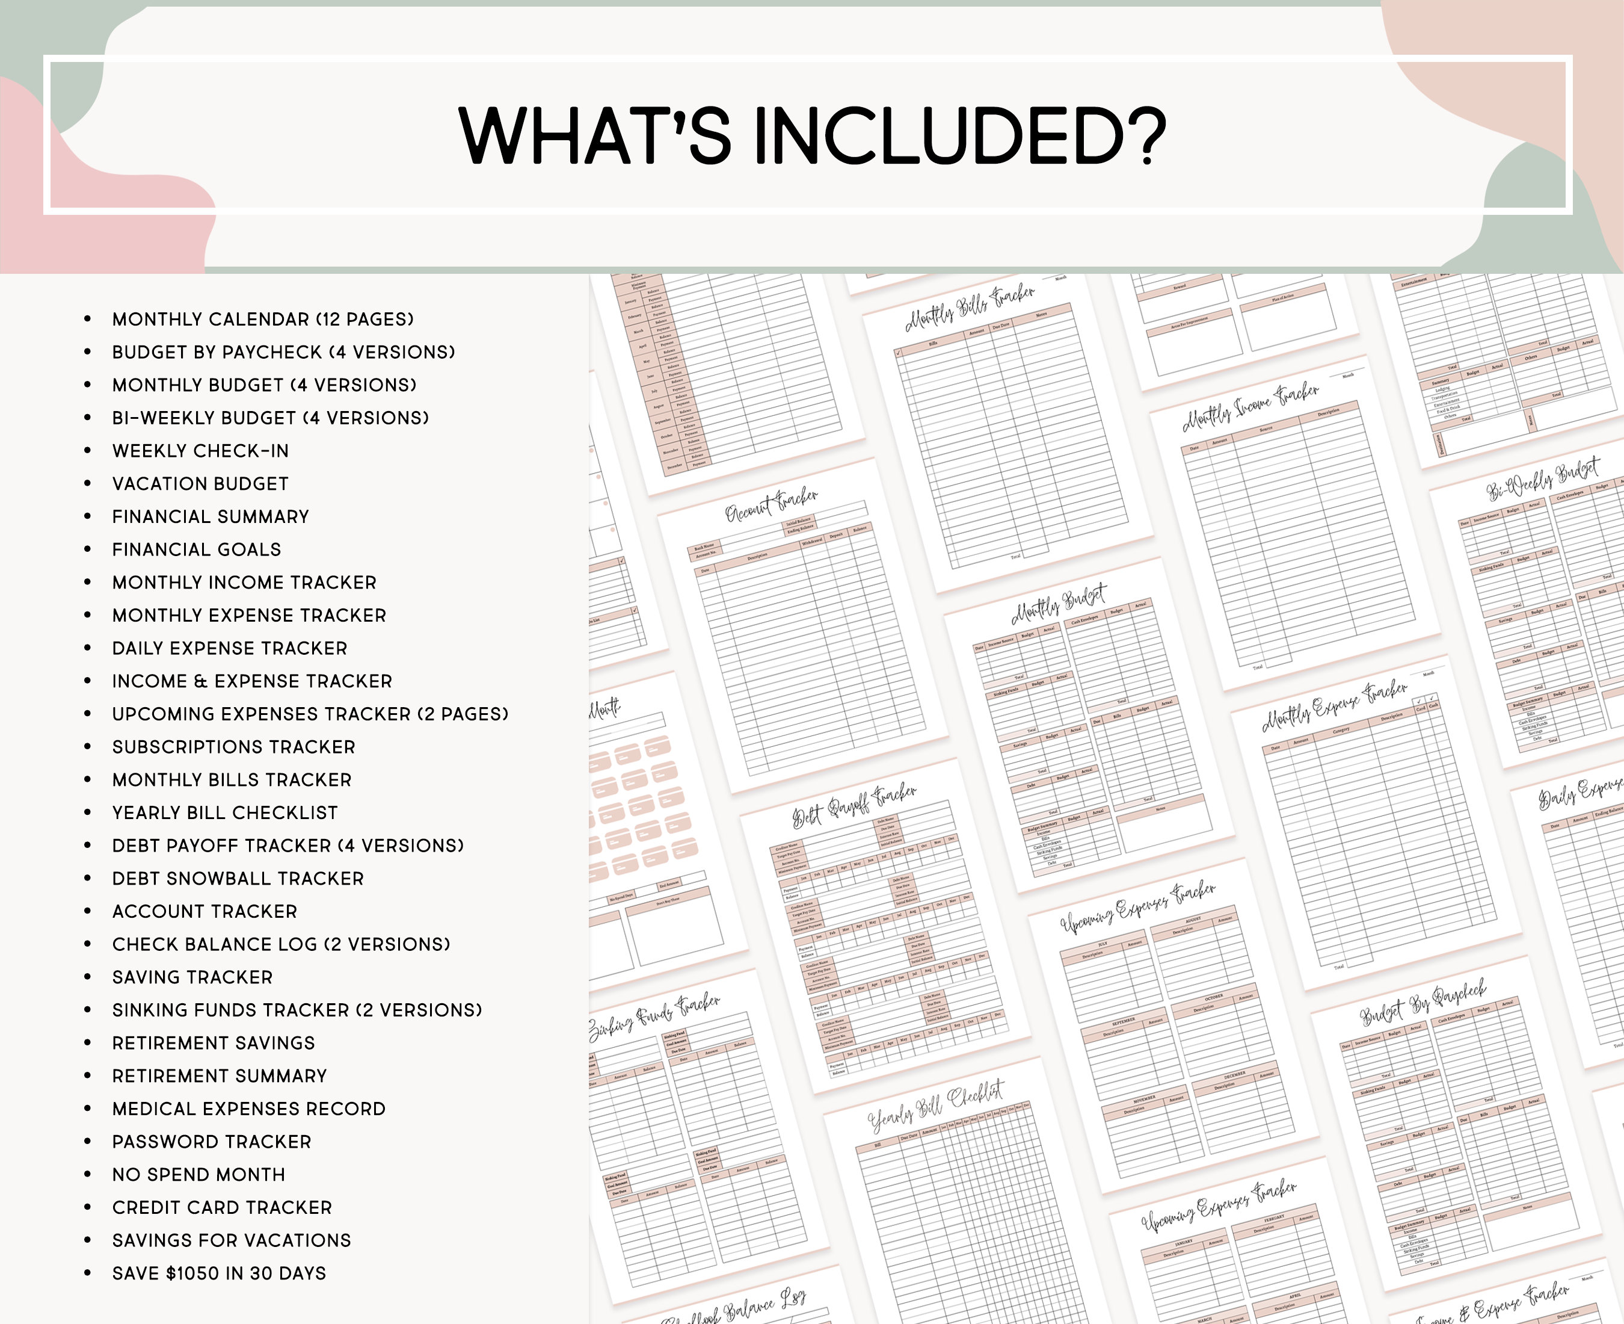Select the "VACATION BUDGET" item
This screenshot has width=1624, height=1324.
point(200,483)
